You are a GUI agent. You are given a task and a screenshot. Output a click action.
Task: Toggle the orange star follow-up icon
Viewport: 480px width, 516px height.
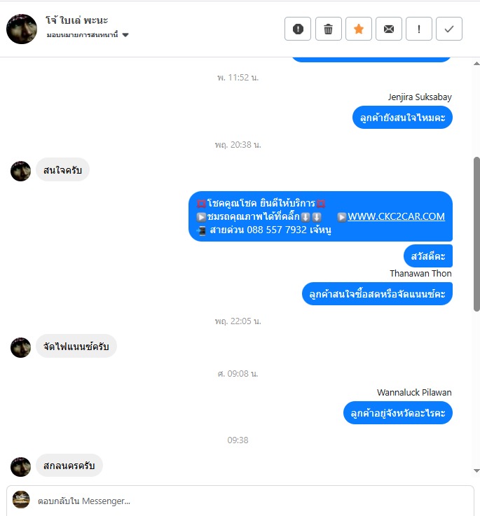pyautogui.click(x=359, y=29)
